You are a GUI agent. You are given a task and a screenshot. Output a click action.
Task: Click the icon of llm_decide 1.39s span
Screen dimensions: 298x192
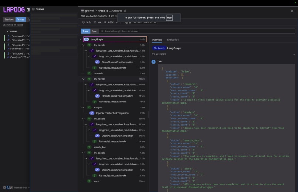[89, 45]
